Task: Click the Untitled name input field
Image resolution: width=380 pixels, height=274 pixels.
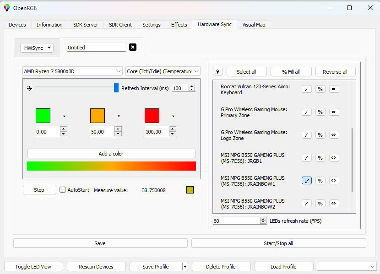Action: [97, 48]
